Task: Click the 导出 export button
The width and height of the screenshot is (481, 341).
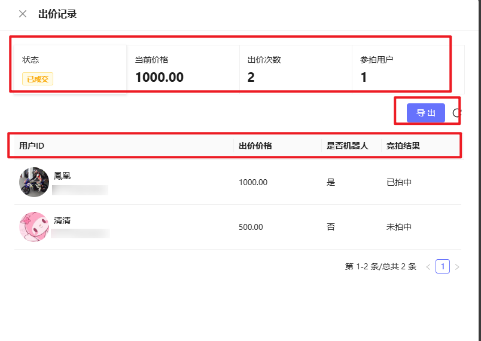Action: click(425, 113)
